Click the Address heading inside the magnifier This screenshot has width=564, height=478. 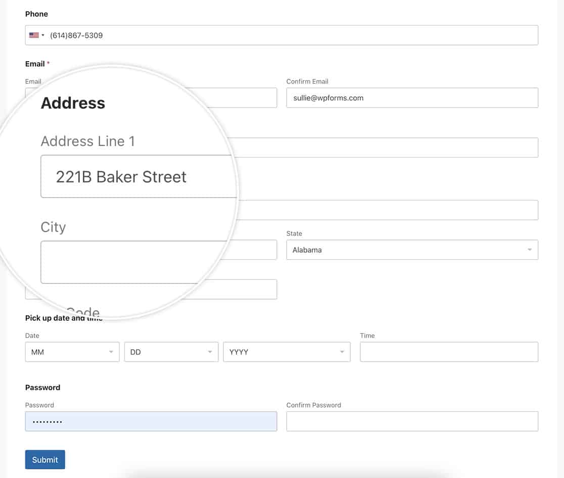pos(73,103)
